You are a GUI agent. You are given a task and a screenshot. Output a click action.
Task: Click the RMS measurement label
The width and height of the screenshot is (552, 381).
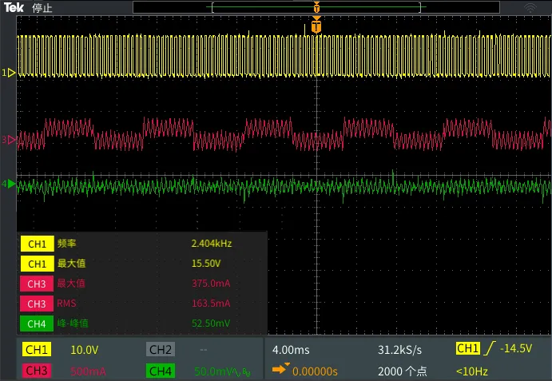66,304
